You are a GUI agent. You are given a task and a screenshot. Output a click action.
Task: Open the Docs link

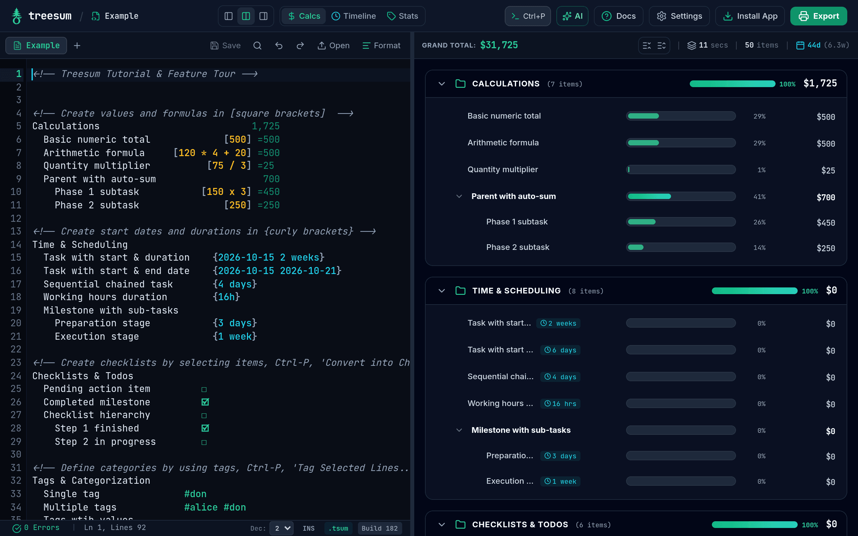pos(618,16)
